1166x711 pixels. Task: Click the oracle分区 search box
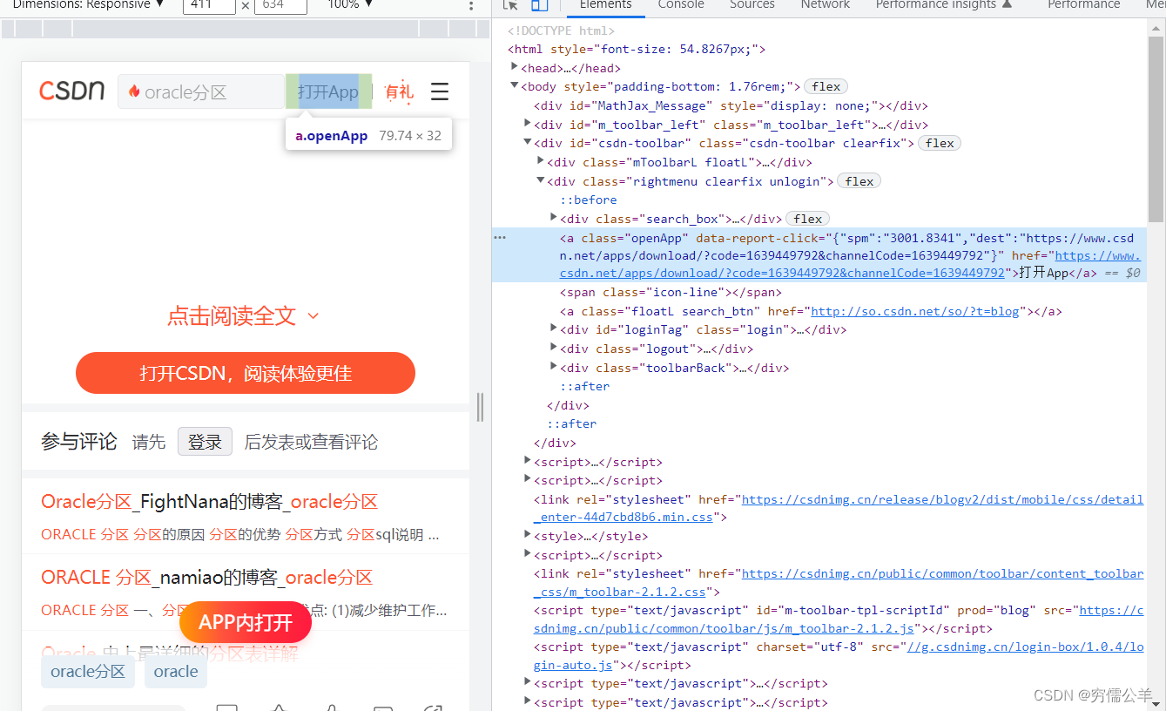click(201, 91)
